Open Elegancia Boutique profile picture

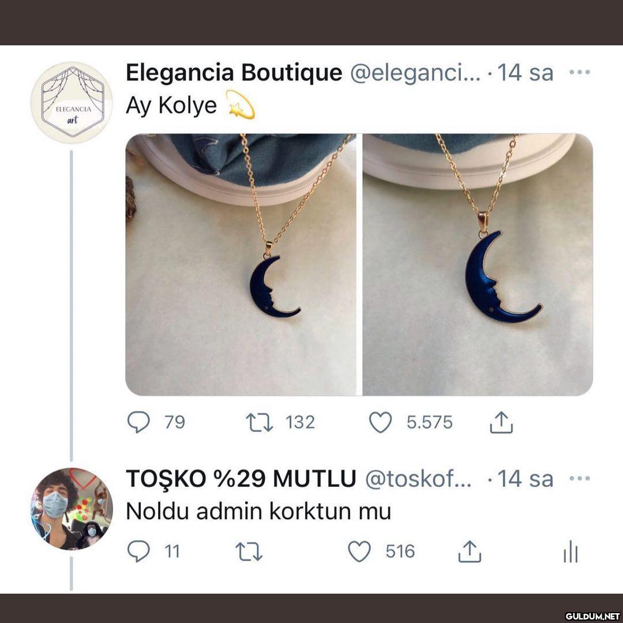click(x=72, y=102)
